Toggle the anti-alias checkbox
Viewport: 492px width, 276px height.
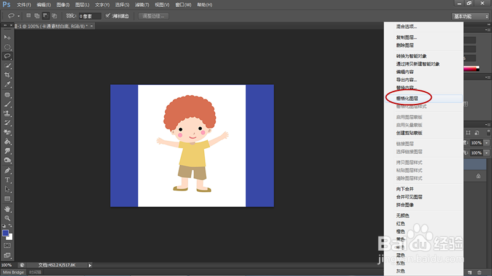tap(108, 16)
